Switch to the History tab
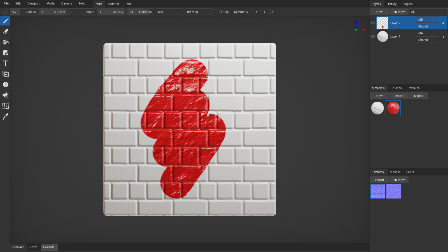The height and width of the screenshot is (252, 448). 391,4
